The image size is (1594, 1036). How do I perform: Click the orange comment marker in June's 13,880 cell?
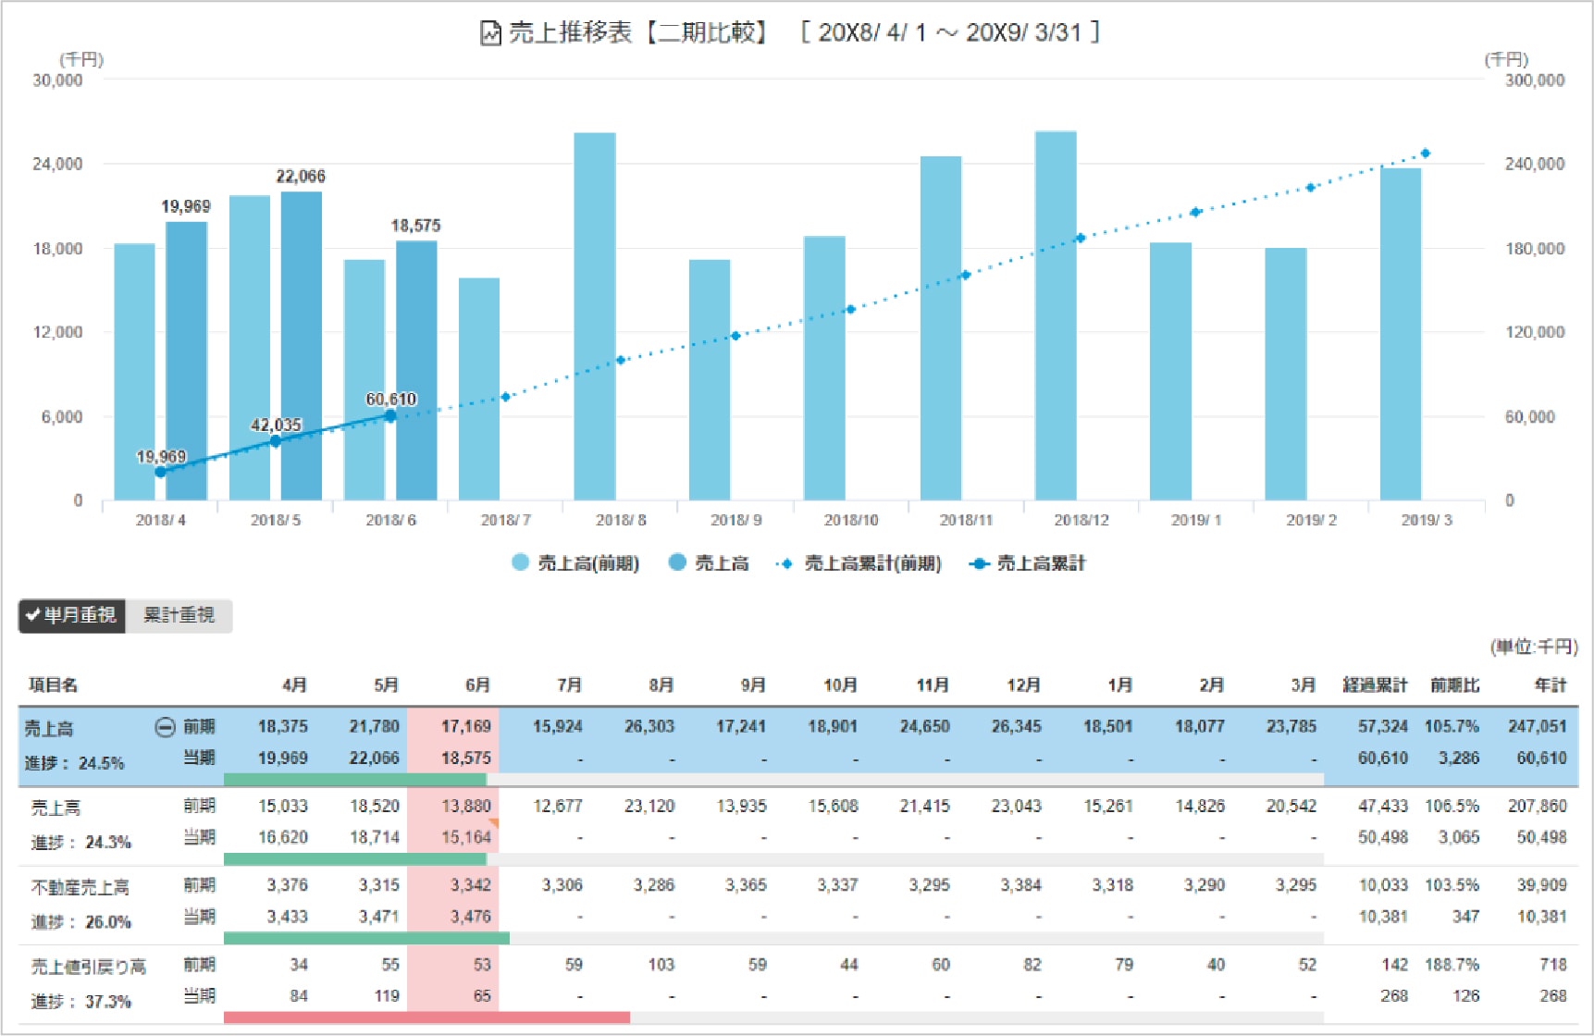point(494,822)
